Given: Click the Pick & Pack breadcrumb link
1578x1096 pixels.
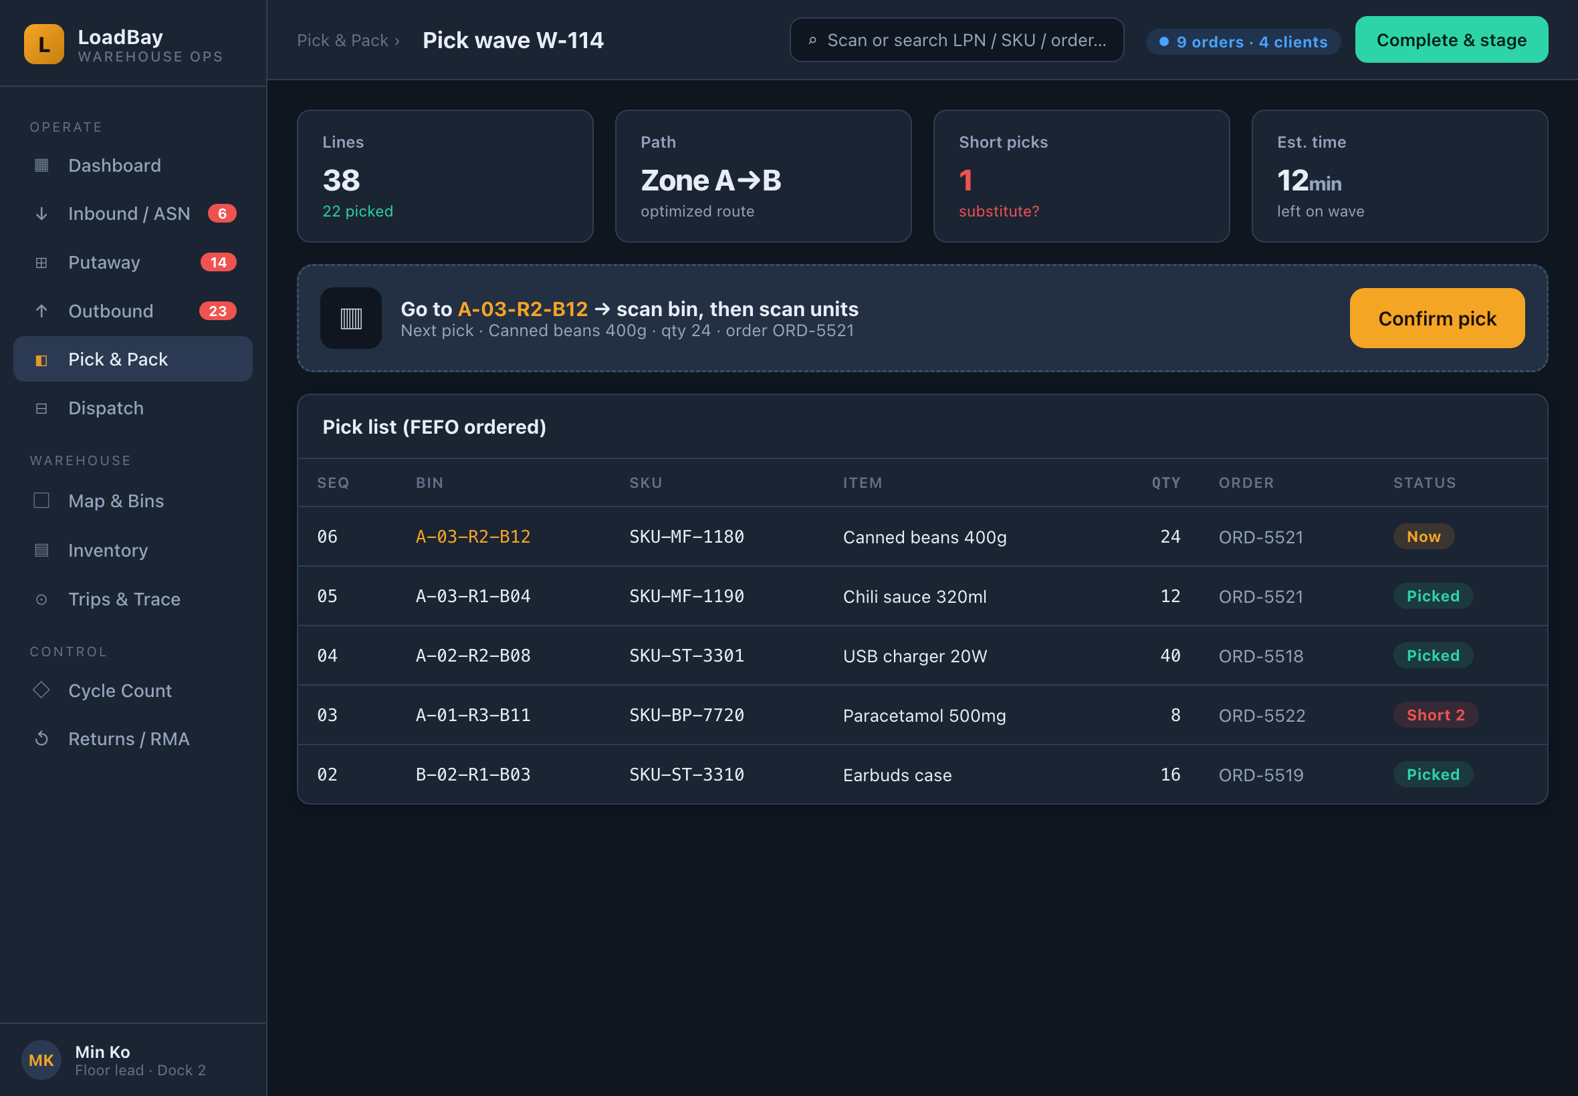Looking at the screenshot, I should (342, 41).
